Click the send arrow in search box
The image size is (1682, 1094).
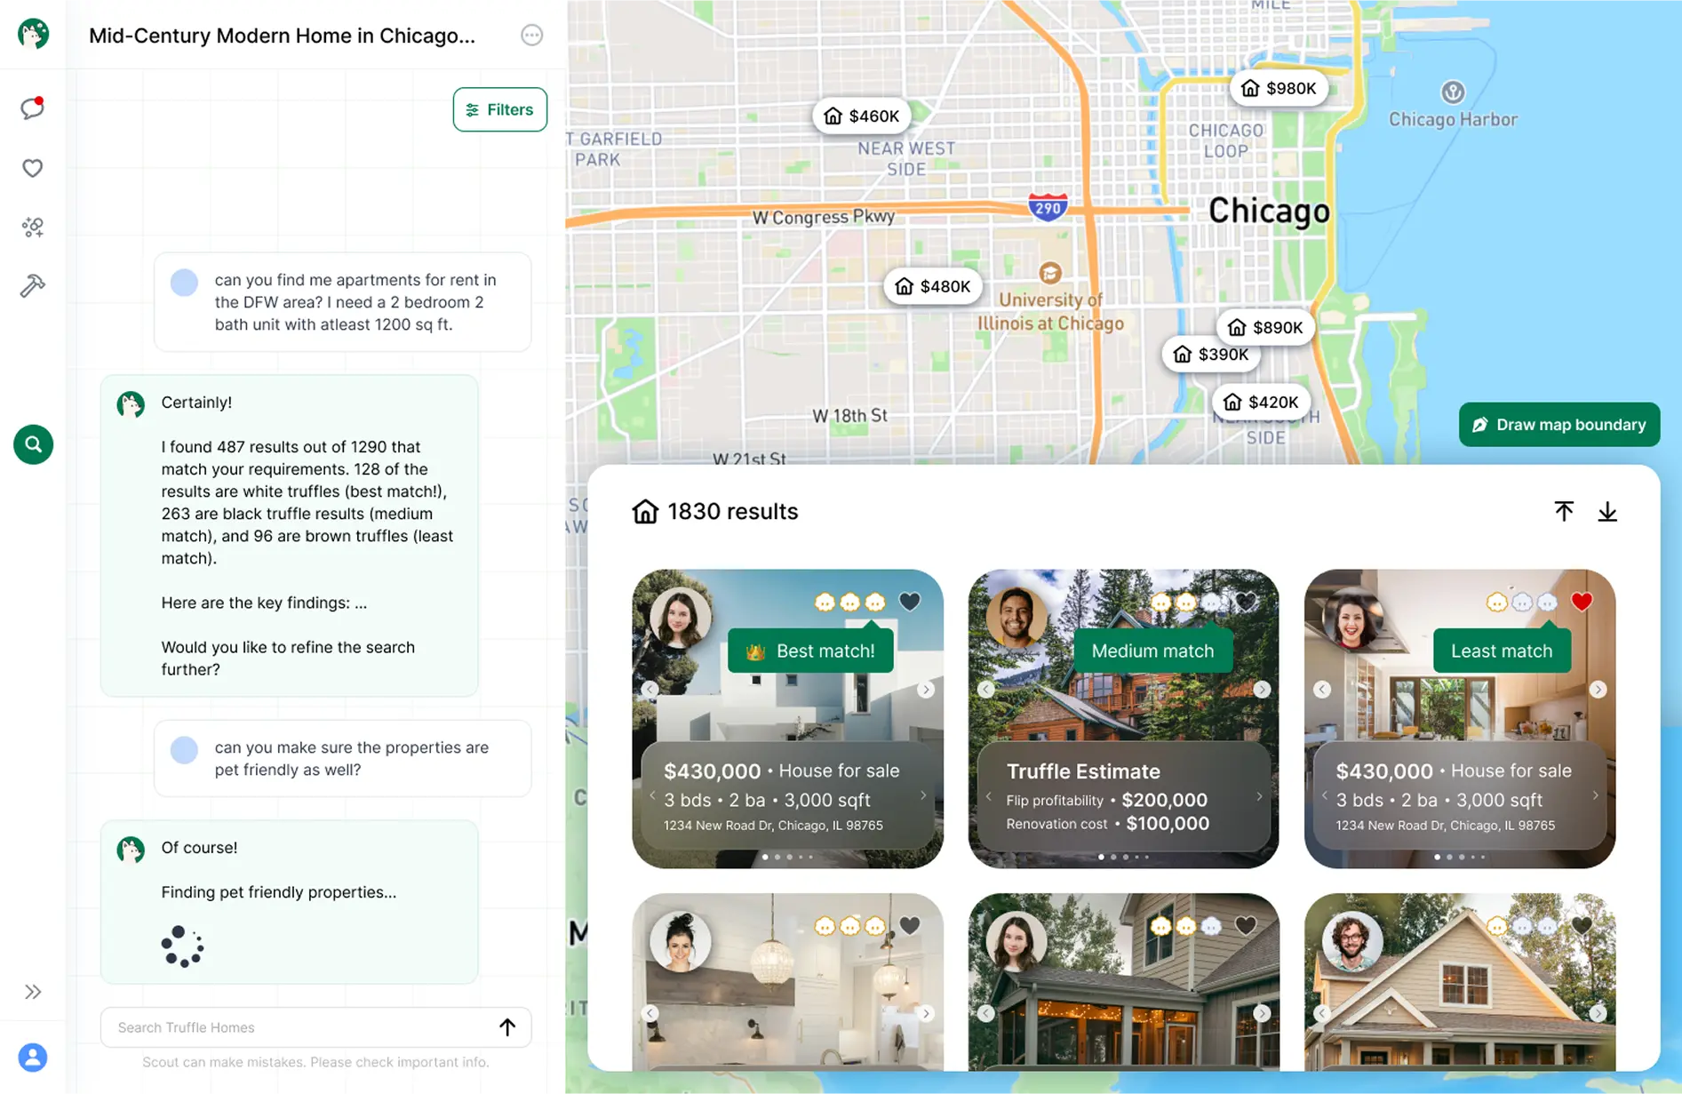coord(507,1027)
